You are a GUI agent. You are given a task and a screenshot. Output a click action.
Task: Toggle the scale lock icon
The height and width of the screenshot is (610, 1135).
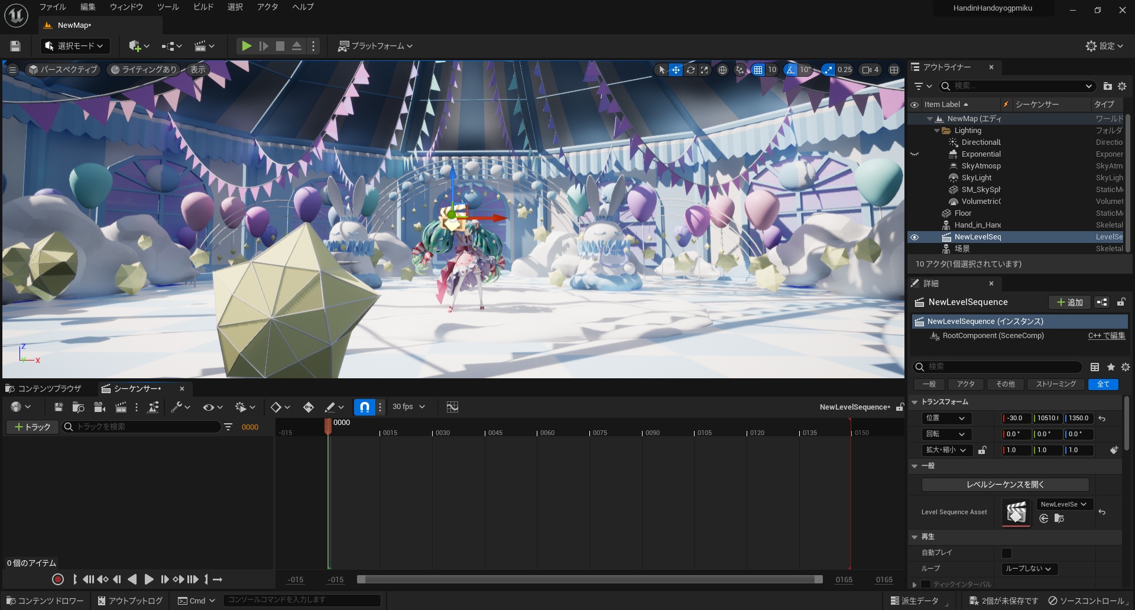(982, 450)
